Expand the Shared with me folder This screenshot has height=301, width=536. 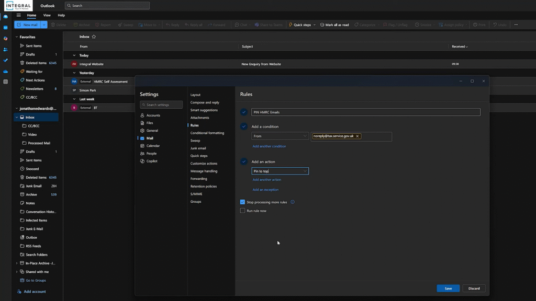coord(16,272)
